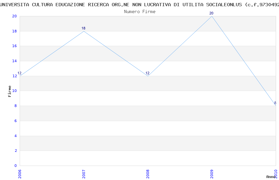The height and width of the screenshot is (180, 279).
Task: Click the chart subtitle 'Numero Firme'
Action: pos(140,12)
